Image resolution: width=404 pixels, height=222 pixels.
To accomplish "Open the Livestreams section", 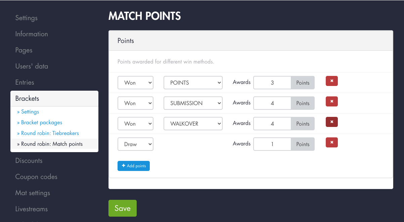I will 31,209.
